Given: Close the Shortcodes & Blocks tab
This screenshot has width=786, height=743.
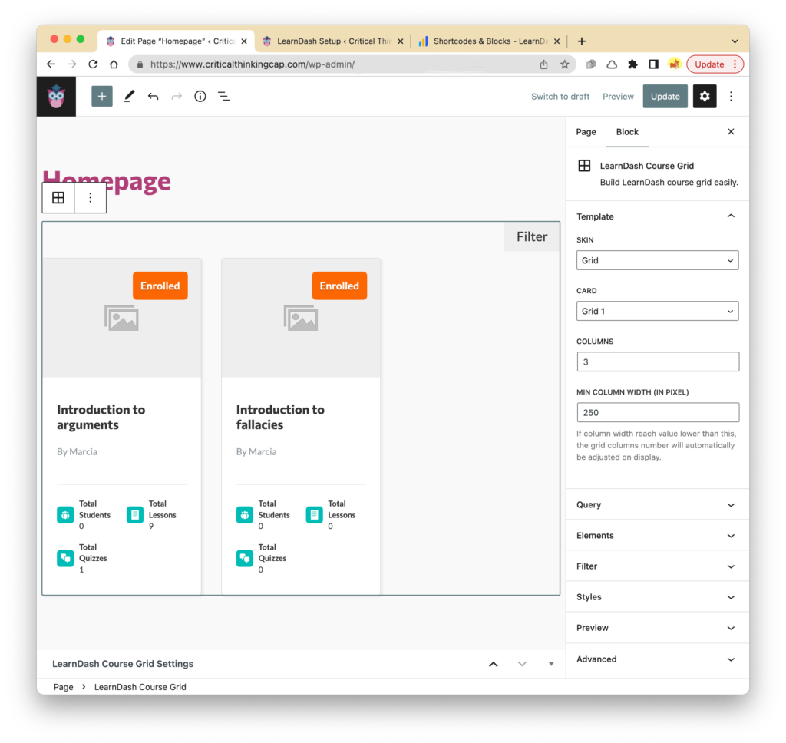Looking at the screenshot, I should coord(557,41).
